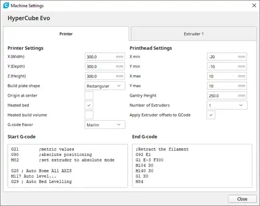Click the Cura logo icon in title bar
The height and width of the screenshot is (206, 260).
click(x=6, y=5)
